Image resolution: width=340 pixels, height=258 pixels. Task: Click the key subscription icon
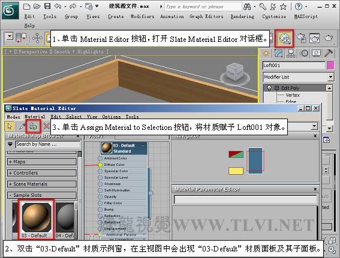point(263,7)
